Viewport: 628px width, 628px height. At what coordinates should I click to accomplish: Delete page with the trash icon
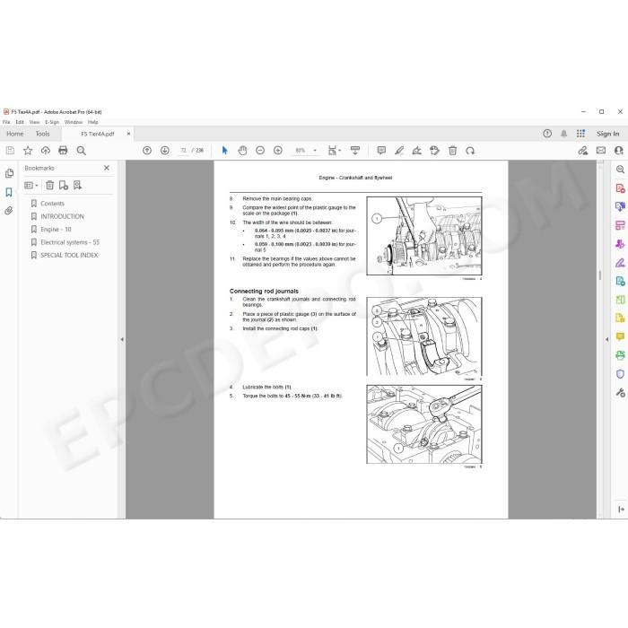(x=452, y=151)
